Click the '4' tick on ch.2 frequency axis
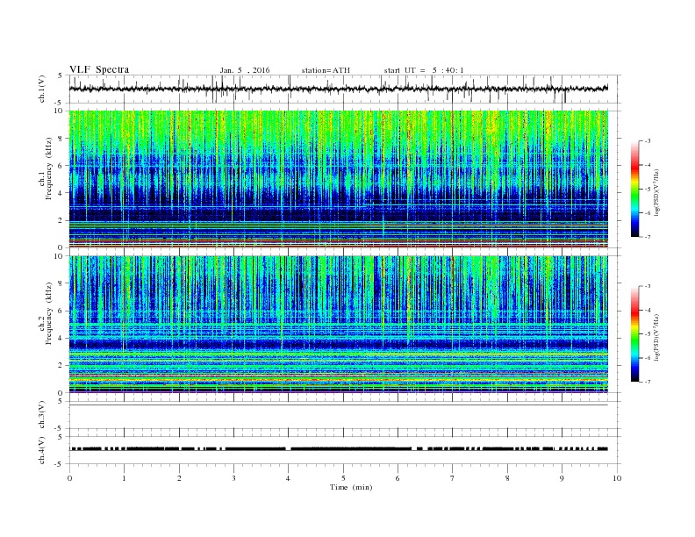695x537 pixels. pos(61,338)
